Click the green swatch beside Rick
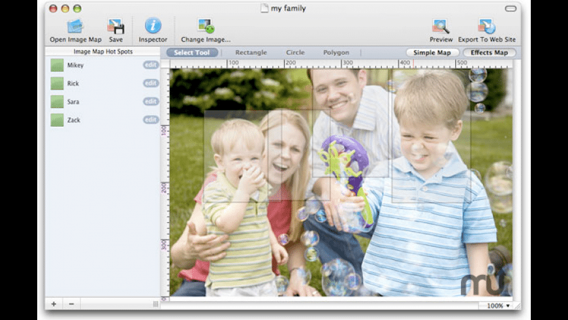 tap(57, 84)
